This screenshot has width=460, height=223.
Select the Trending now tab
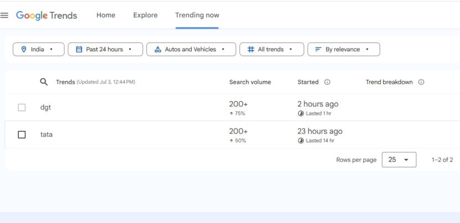click(197, 15)
